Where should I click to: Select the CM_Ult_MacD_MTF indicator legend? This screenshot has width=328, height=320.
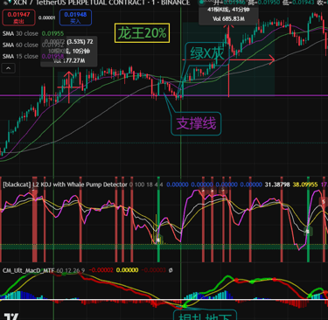[x=28, y=270]
